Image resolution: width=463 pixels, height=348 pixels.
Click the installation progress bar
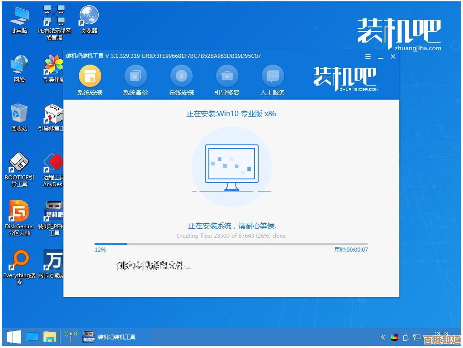click(x=231, y=244)
